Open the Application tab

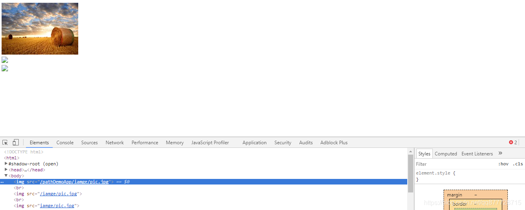254,143
